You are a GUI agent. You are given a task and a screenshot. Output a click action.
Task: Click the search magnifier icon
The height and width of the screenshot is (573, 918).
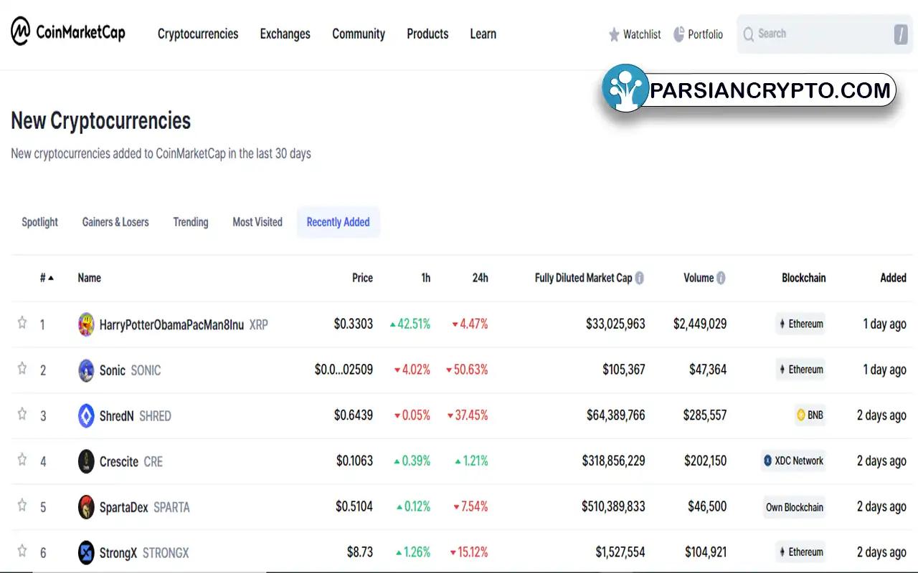pyautogui.click(x=748, y=34)
